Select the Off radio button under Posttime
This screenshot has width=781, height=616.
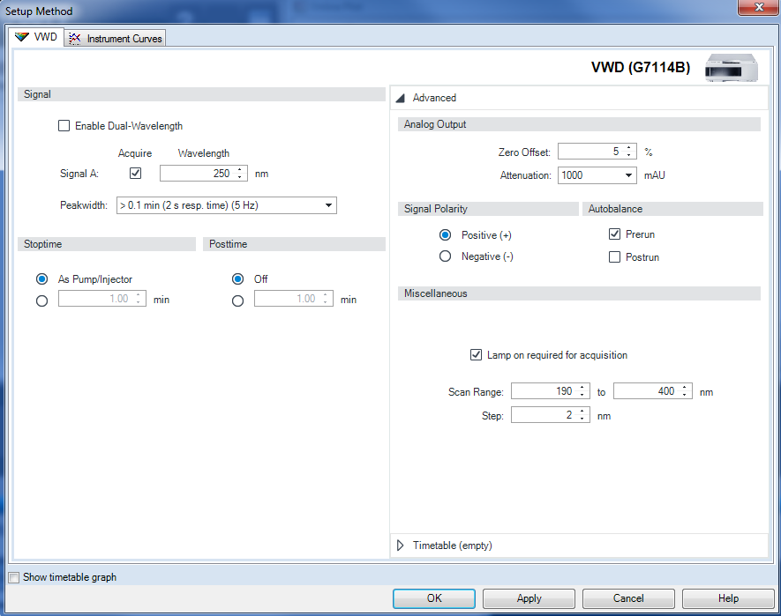point(237,278)
